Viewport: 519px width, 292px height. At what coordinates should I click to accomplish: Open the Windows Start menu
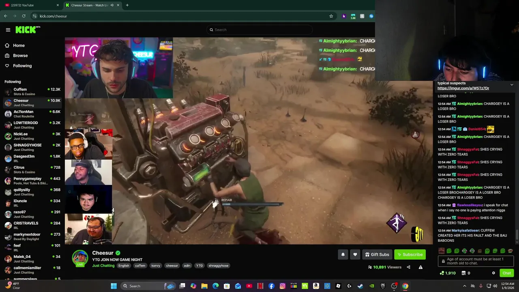(114, 286)
